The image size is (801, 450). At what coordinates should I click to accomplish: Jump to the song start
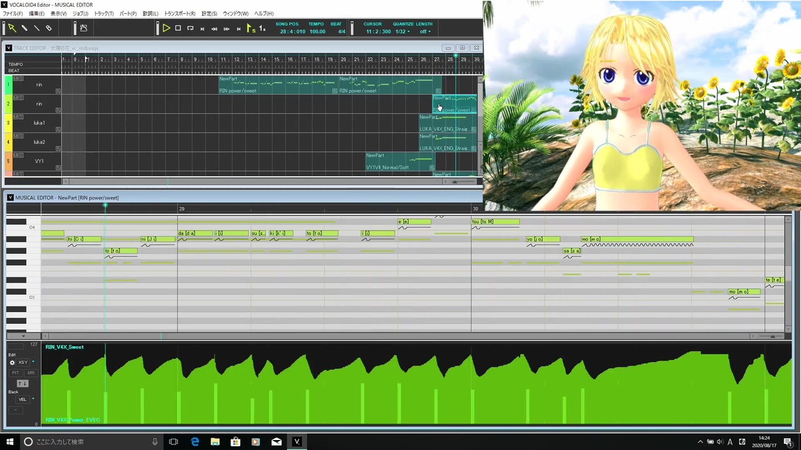tap(202, 29)
